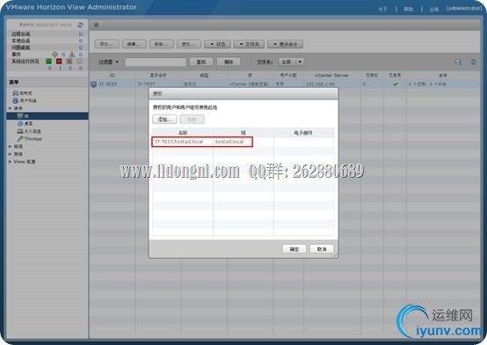Click the Domain (域) column header in dialog
The height and width of the screenshot is (345, 487).
(x=243, y=133)
